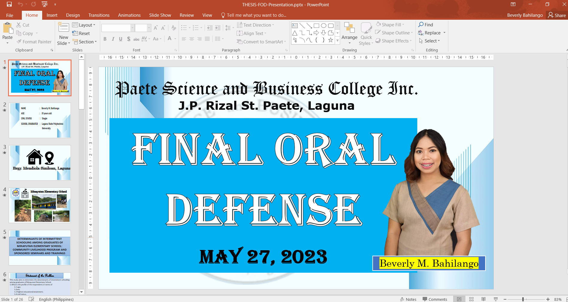Image resolution: width=568 pixels, height=302 pixels.
Task: Clear all formatting icon
Action: 174,28
